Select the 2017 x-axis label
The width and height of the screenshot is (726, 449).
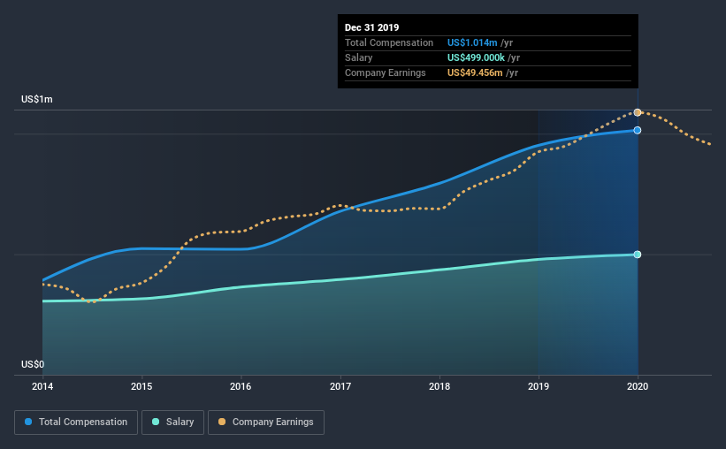(340, 386)
